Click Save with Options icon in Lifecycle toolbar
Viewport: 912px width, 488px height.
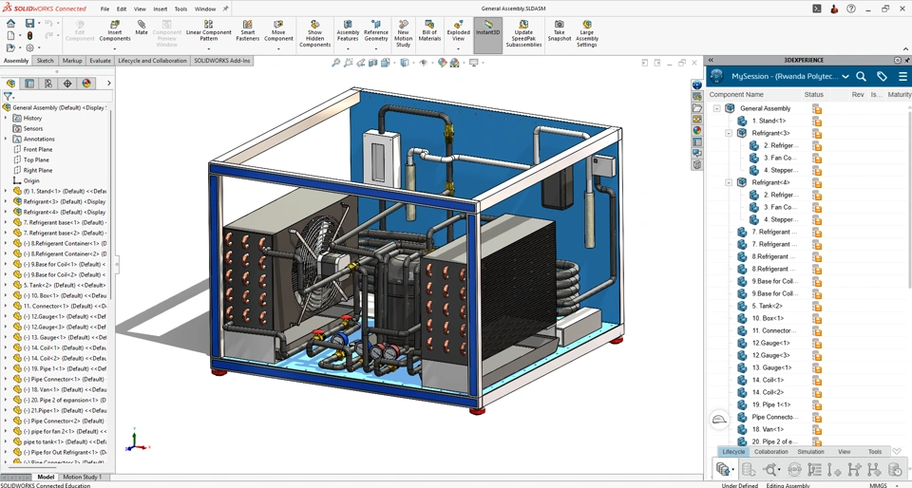pyautogui.click(x=724, y=469)
